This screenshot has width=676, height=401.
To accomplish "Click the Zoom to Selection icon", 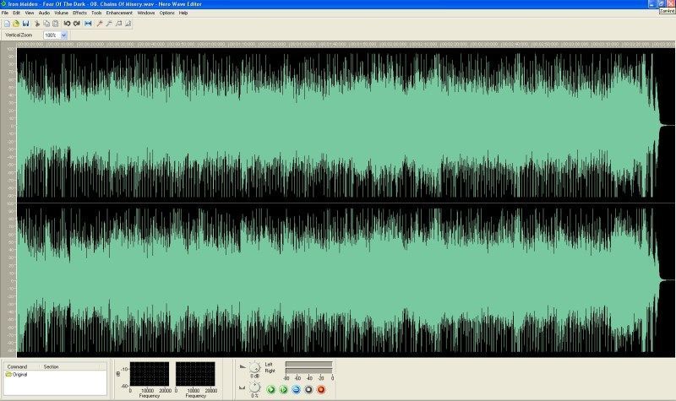I will (x=119, y=24).
